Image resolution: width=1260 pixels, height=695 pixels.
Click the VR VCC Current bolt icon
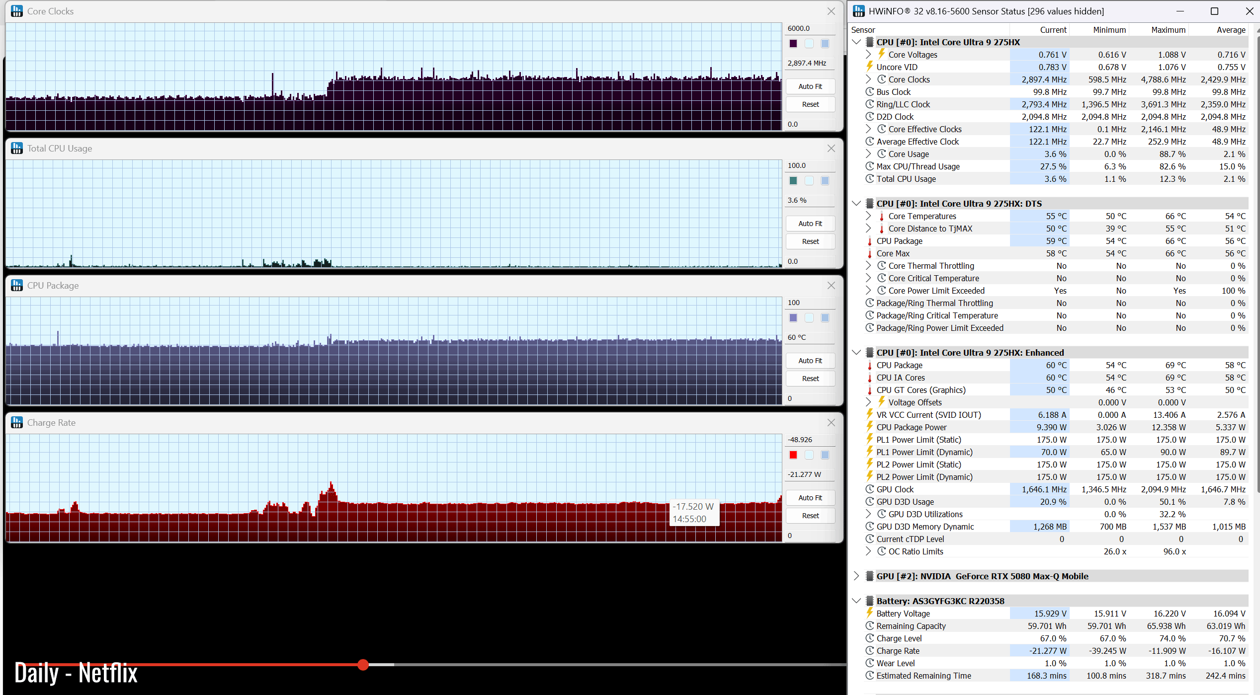click(870, 414)
